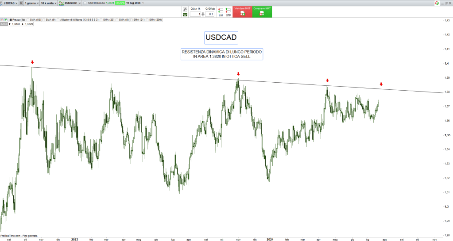Click the red-green sync arrows icon

coord(437,3)
